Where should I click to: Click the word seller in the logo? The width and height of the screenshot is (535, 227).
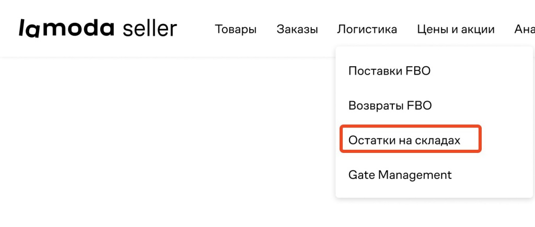[150, 29]
